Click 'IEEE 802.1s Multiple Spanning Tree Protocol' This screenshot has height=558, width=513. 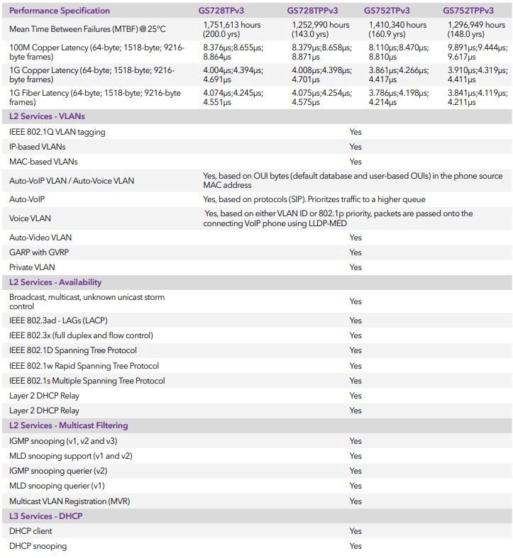coord(87,381)
